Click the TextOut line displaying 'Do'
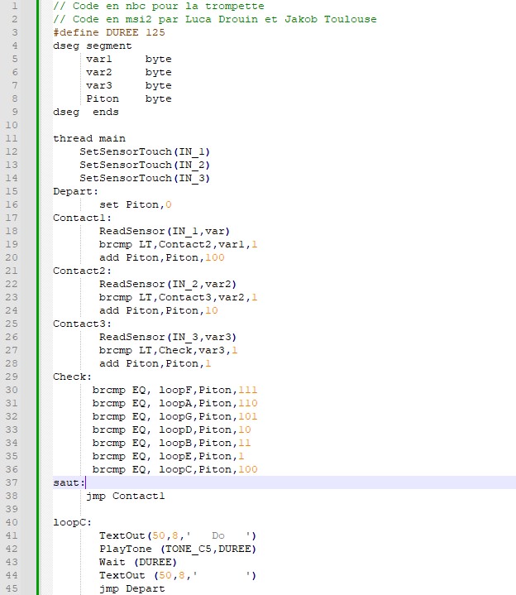This screenshot has width=516, height=595. [178, 535]
